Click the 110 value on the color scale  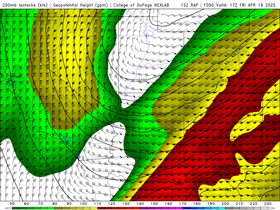click(x=97, y=204)
